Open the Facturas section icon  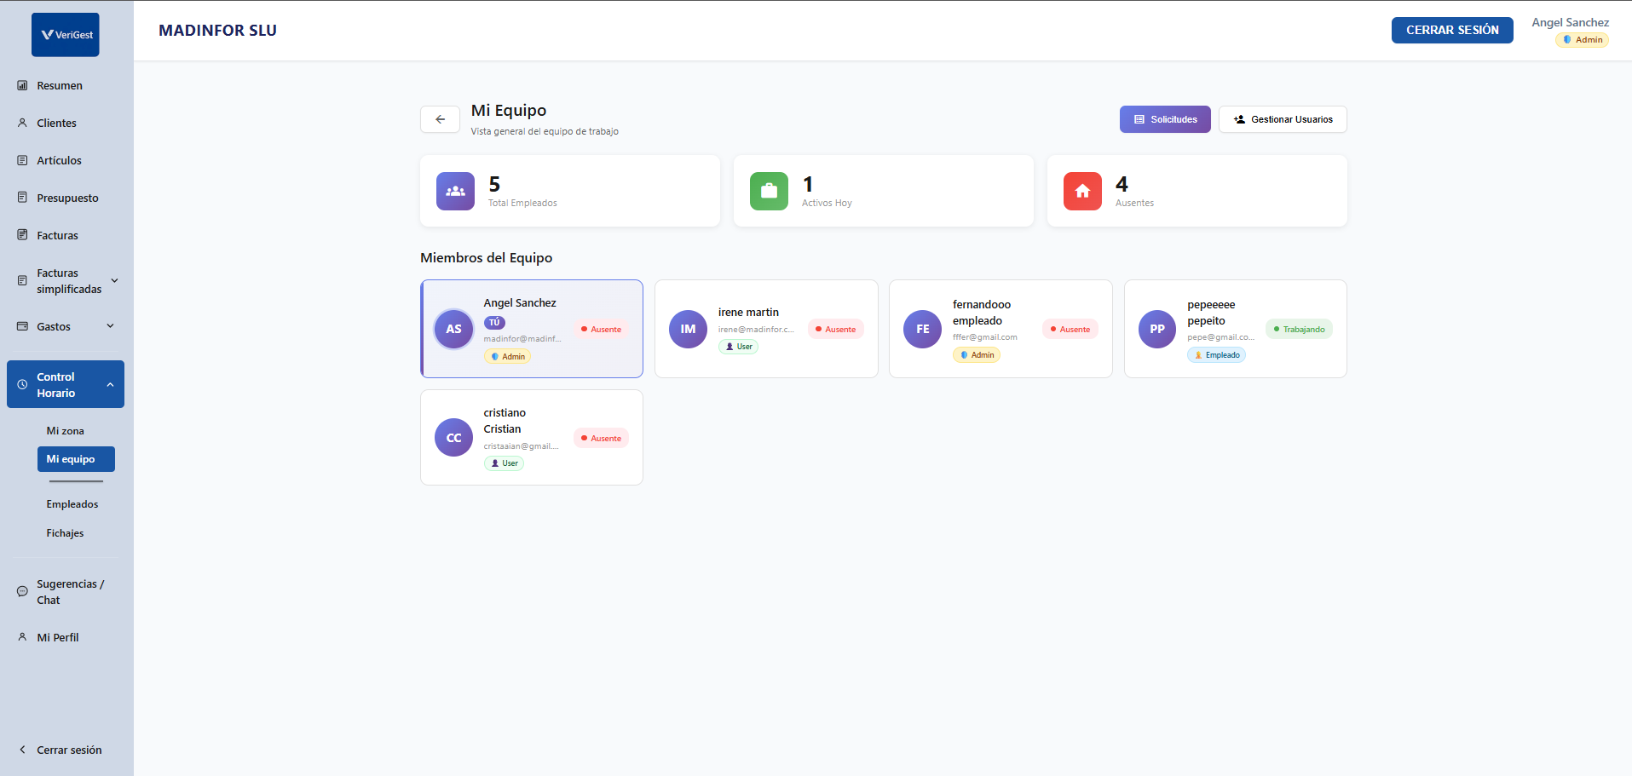coord(21,235)
